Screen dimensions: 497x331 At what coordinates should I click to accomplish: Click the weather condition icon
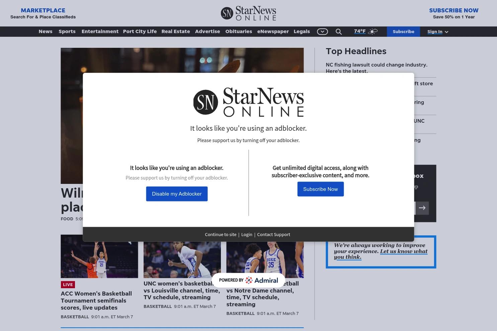372,31
